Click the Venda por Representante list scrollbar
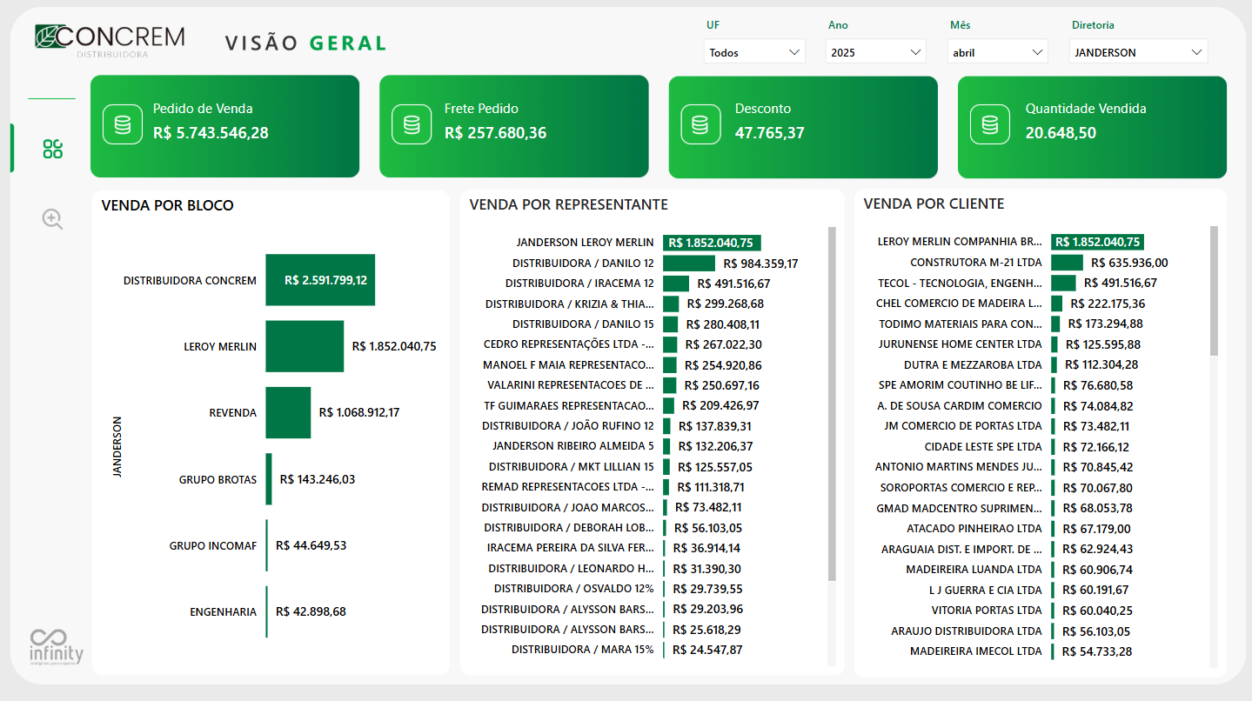This screenshot has height=701, width=1252. pos(832,404)
